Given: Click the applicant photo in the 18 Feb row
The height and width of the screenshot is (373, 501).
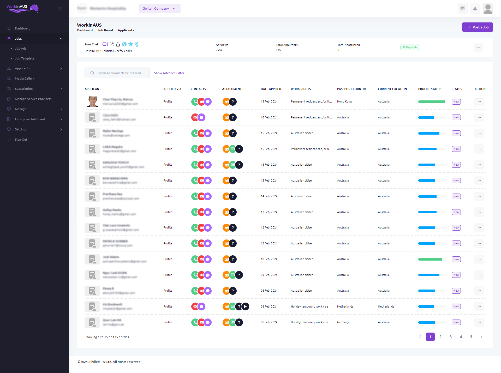Looking at the screenshot, I should pos(92,102).
